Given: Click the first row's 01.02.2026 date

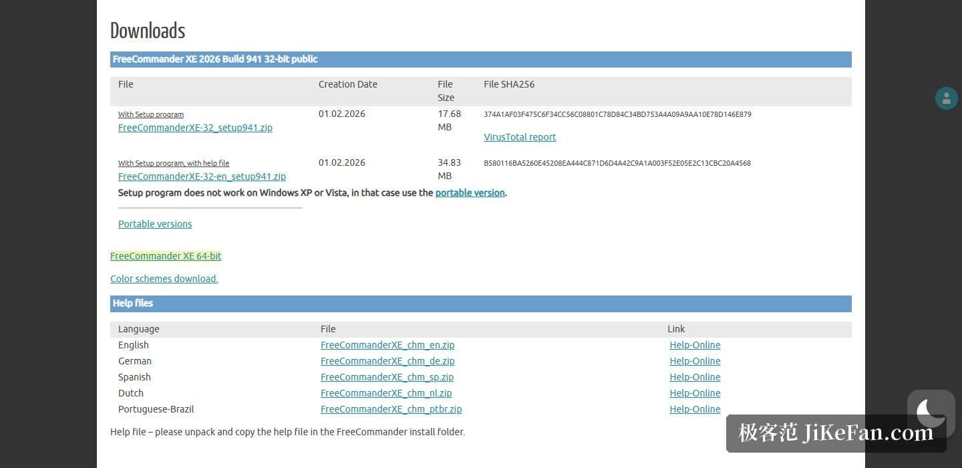Looking at the screenshot, I should [x=342, y=114].
